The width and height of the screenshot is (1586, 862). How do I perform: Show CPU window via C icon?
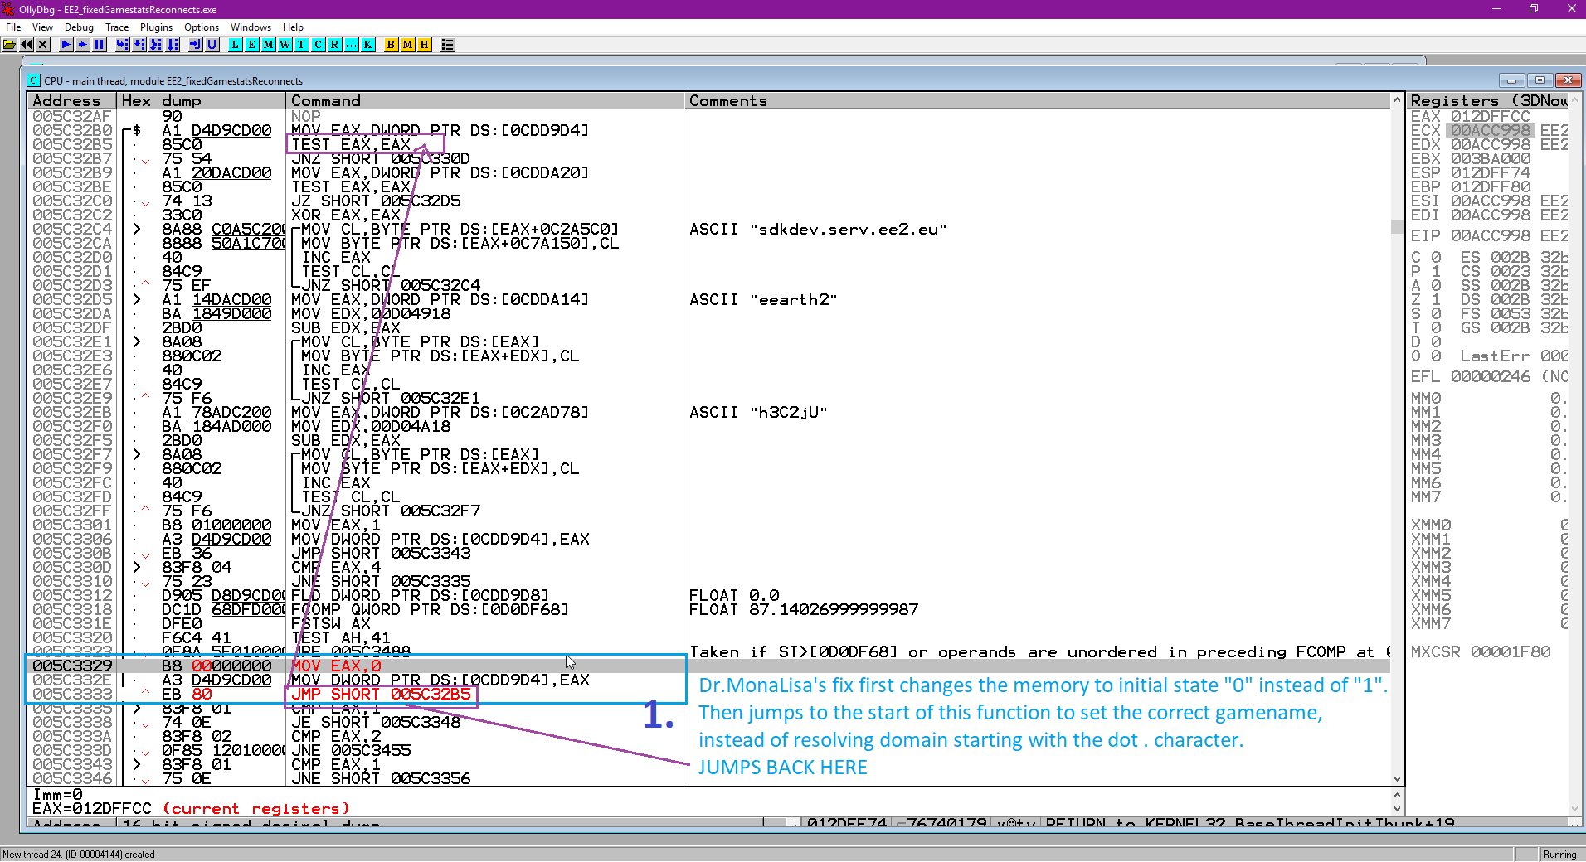click(319, 45)
